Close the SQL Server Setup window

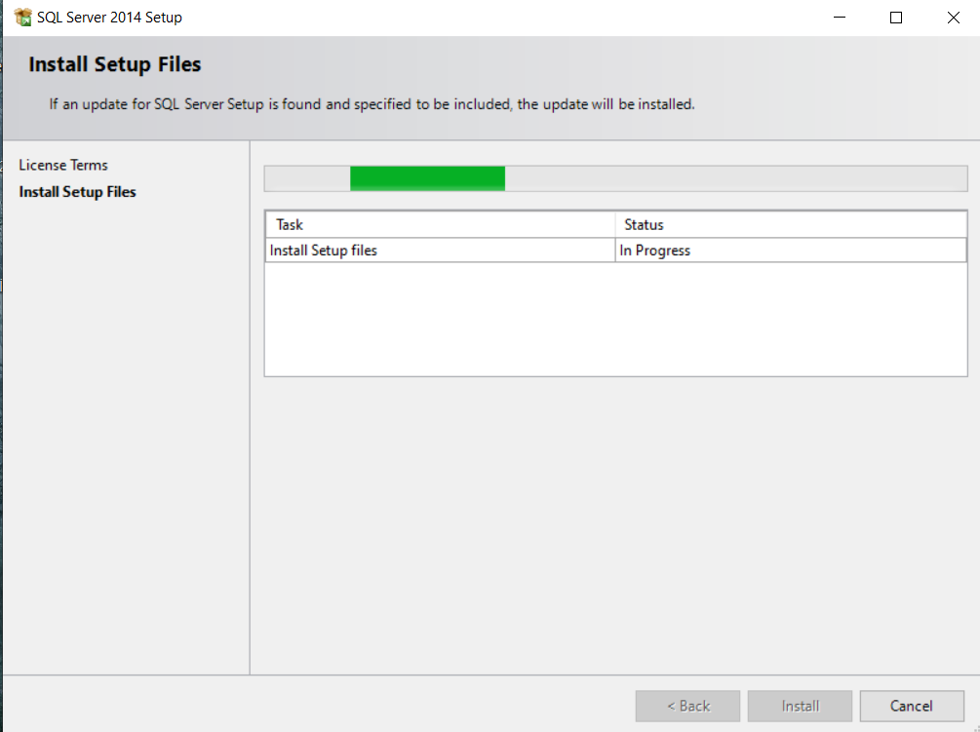coord(952,17)
